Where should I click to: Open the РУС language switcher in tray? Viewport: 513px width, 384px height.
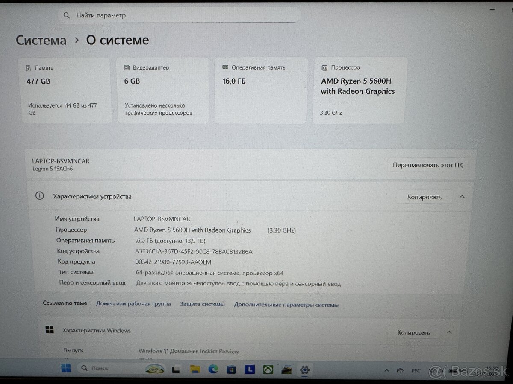[415, 370]
